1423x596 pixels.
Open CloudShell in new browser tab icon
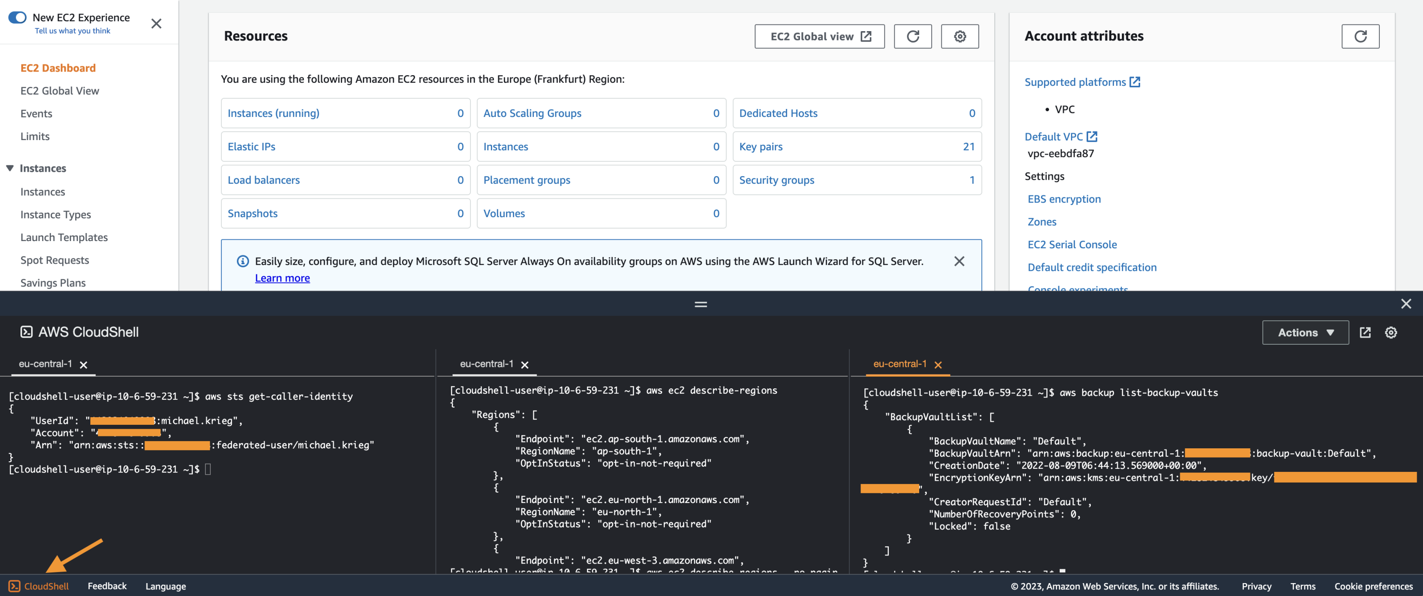tap(1365, 333)
